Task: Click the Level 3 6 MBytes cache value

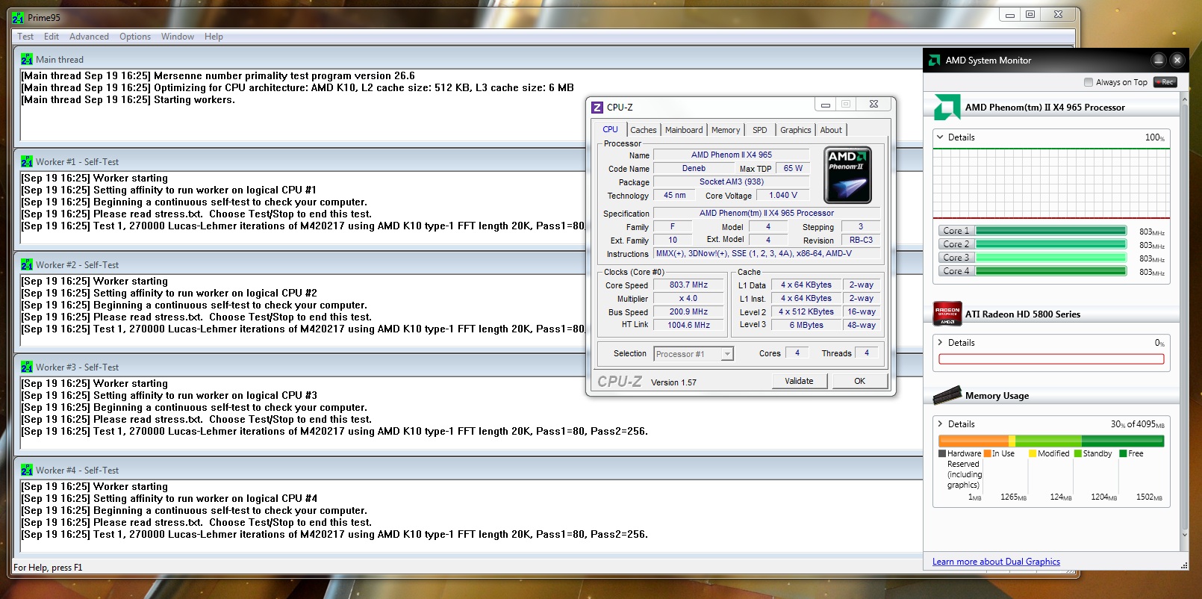Action: 806,325
